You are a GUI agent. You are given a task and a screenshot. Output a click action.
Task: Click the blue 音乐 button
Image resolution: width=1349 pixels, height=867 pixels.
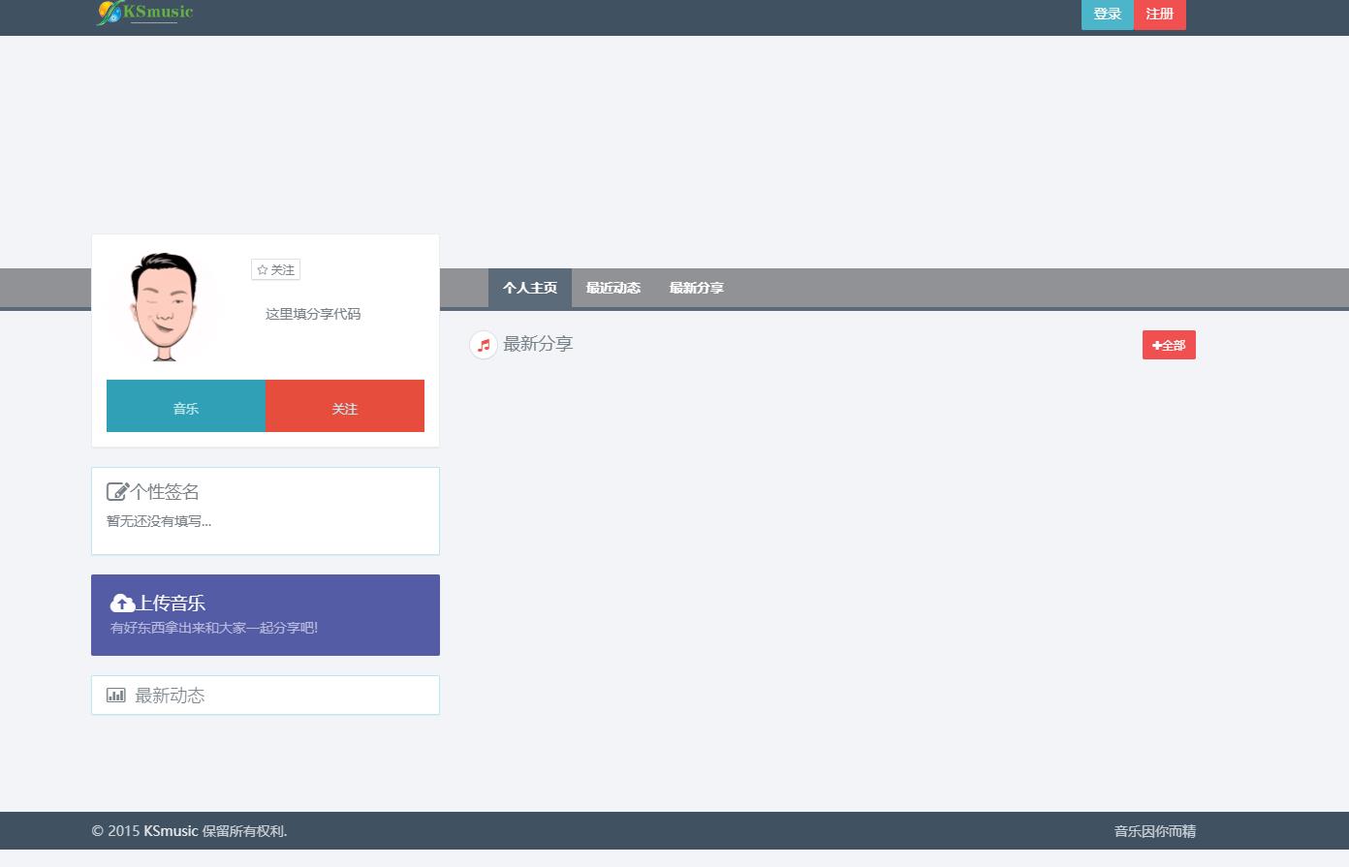click(x=186, y=407)
